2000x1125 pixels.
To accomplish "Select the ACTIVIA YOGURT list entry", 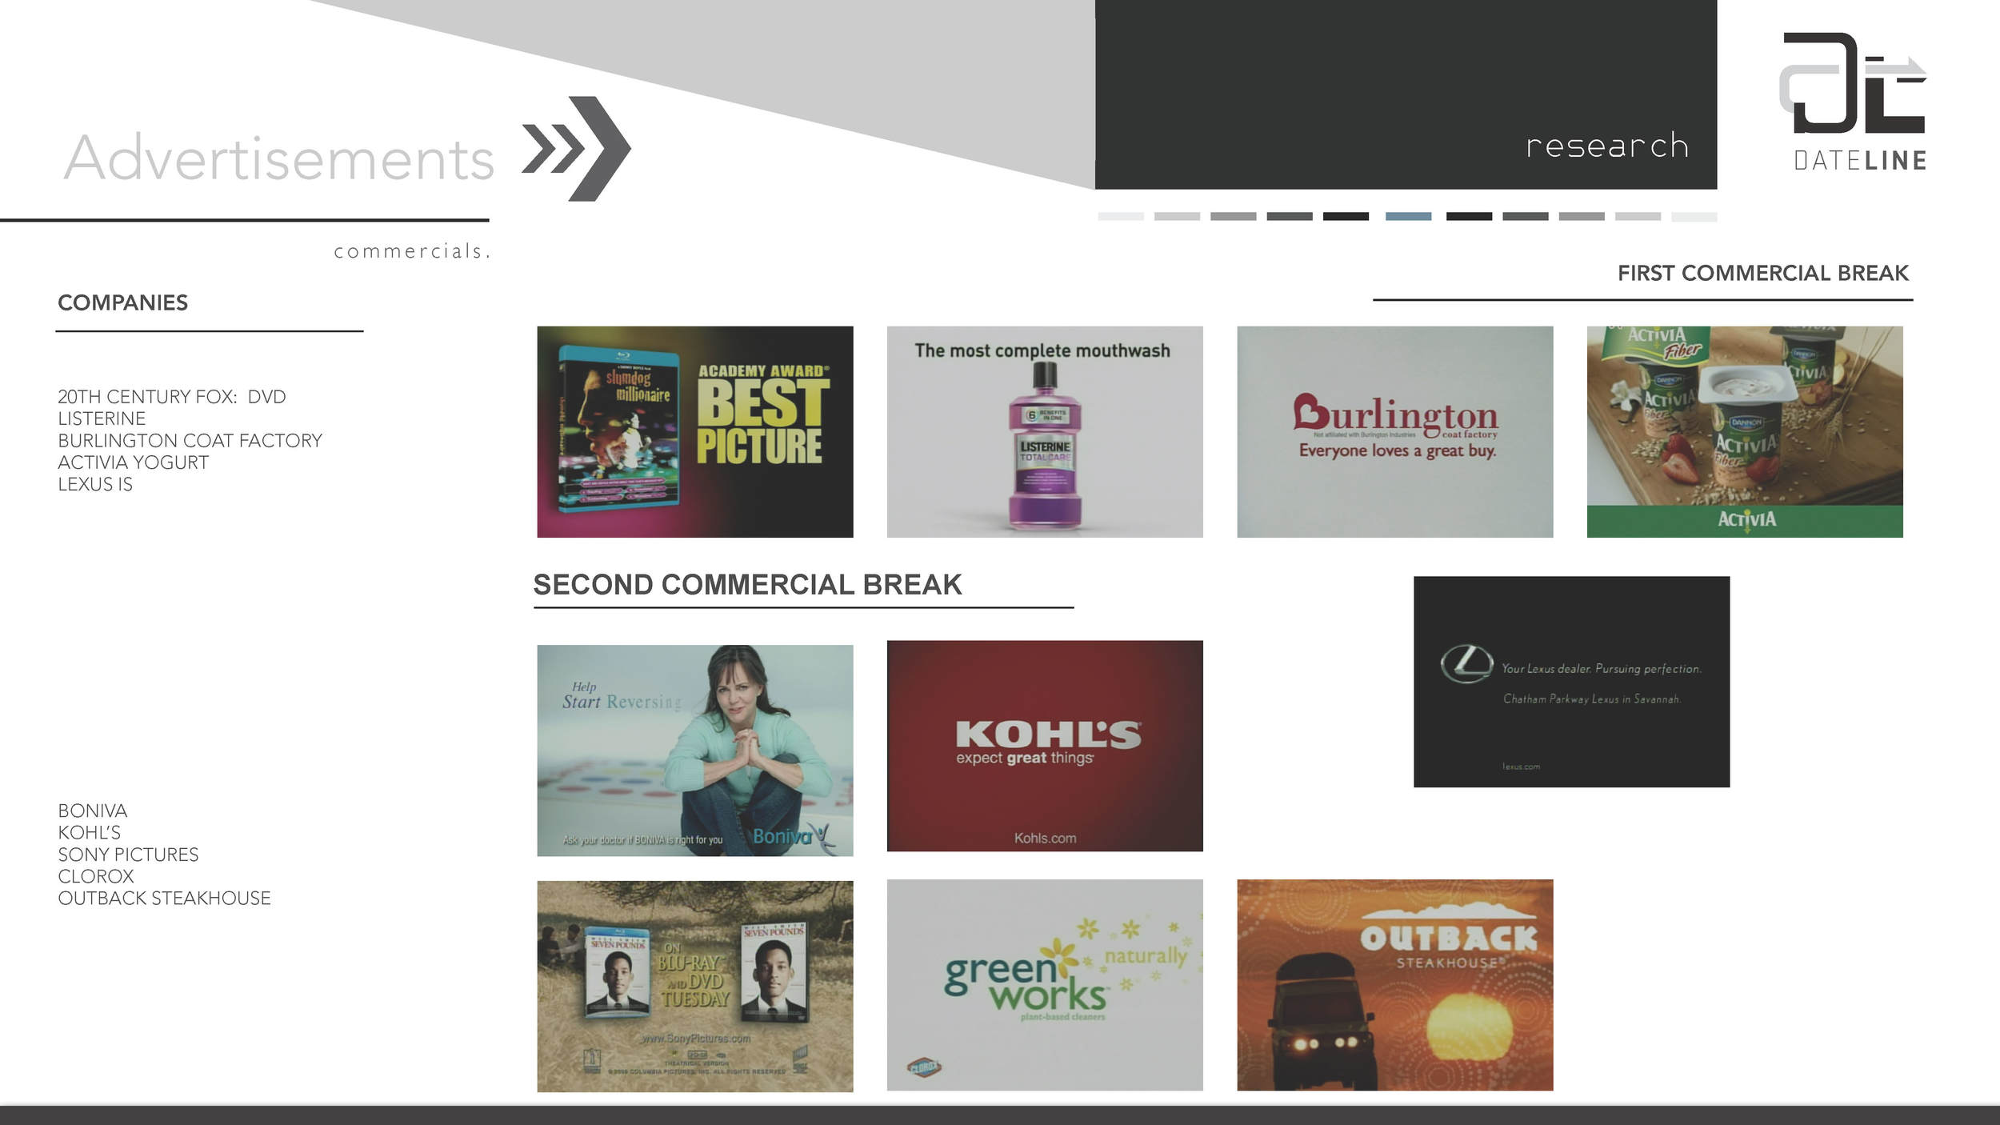I will 133,462.
